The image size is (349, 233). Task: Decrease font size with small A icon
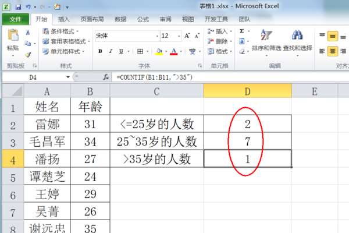pyautogui.click(x=197, y=36)
